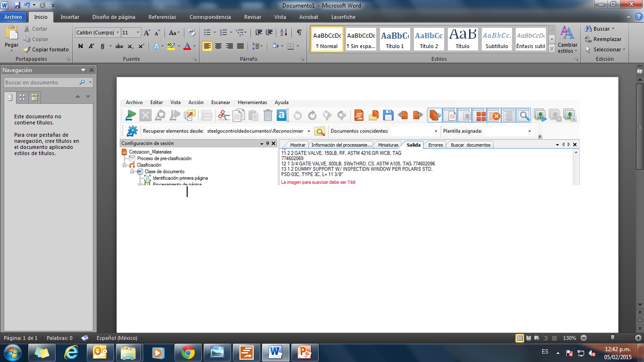Image resolution: width=644 pixels, height=362 pixels.
Task: Apply superscript formatting
Action: click(141, 46)
